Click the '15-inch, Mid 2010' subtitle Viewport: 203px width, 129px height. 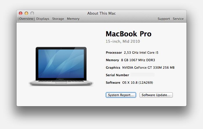pyautogui.click(x=123, y=41)
